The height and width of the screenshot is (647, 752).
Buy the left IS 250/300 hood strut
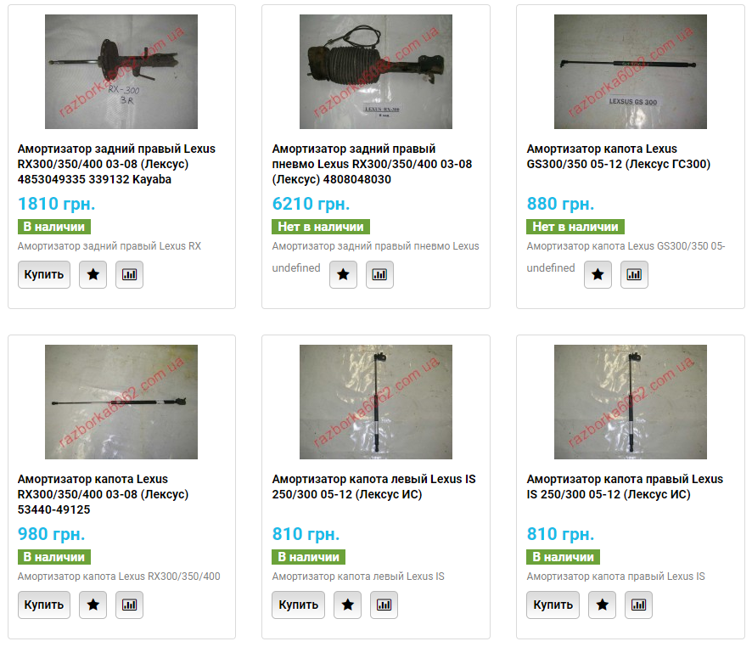click(x=298, y=605)
